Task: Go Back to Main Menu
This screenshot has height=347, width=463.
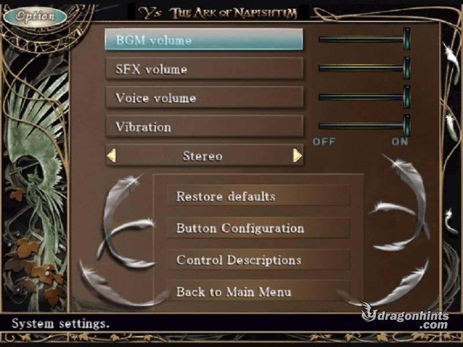Action: [259, 291]
